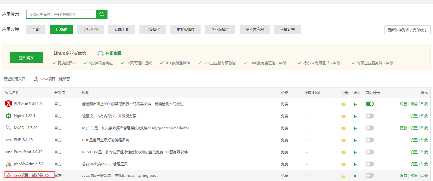The image size is (433, 181).
Task: Switch to 系统工具 category
Action: coord(122,29)
